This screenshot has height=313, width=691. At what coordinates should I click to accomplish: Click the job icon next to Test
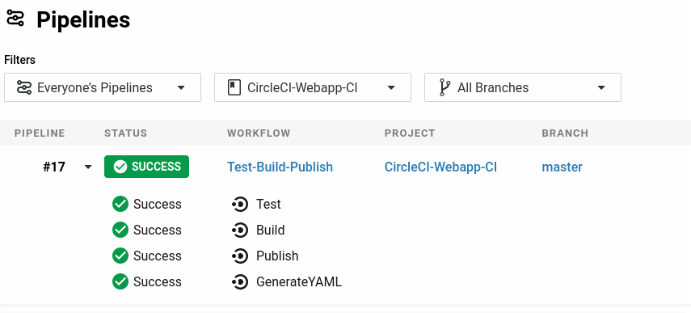[240, 204]
